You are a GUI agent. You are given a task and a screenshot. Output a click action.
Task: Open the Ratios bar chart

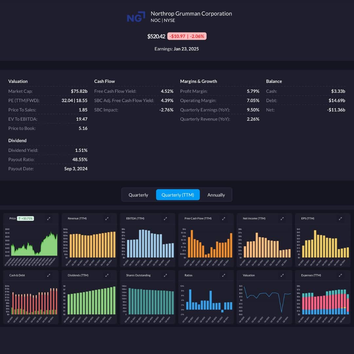(206, 303)
